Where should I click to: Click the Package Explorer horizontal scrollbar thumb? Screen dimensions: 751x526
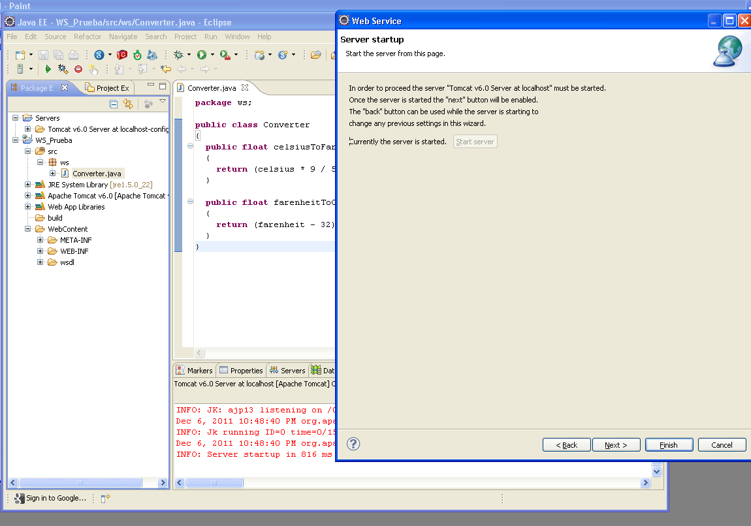(80, 482)
